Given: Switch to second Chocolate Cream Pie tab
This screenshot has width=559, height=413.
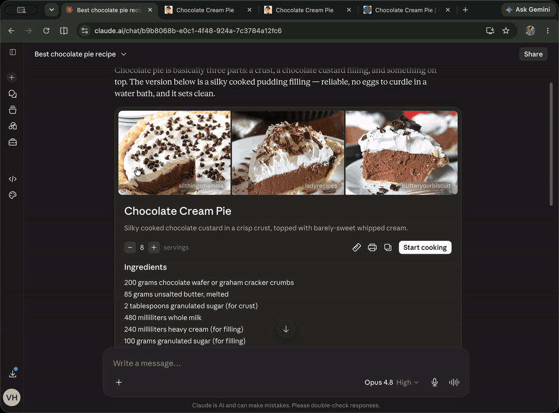Looking at the screenshot, I should (205, 10).
